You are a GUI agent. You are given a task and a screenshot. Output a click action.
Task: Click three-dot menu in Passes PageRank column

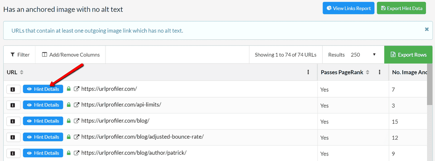[x=380, y=72]
